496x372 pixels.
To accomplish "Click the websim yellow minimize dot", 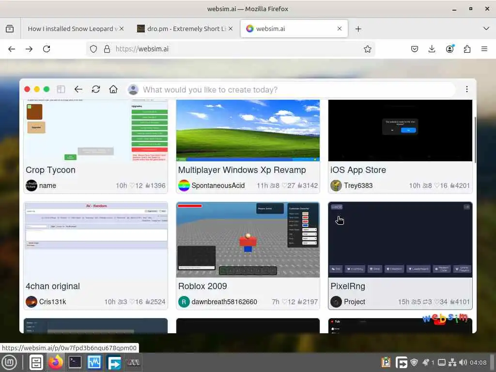I will tap(37, 90).
